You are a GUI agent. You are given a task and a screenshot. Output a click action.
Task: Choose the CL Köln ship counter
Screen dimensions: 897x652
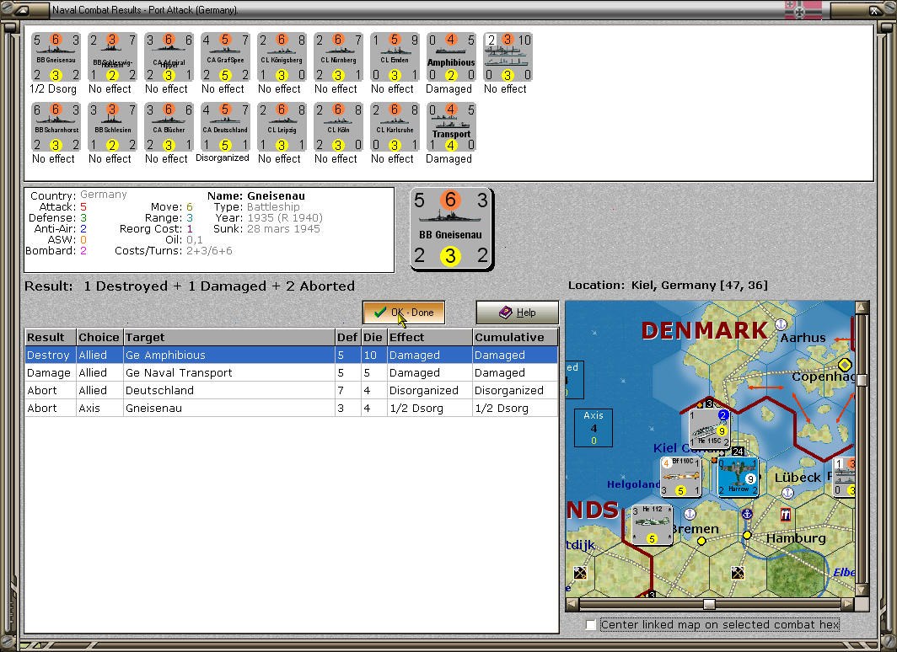click(338, 127)
